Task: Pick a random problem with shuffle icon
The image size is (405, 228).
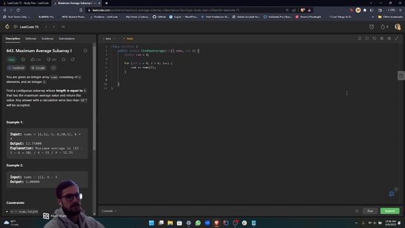Action: [x=63, y=27]
